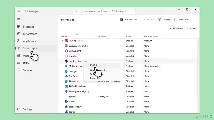Click the msedge browser icon
Viewport: 214px width, 120px height.
tap(66, 71)
